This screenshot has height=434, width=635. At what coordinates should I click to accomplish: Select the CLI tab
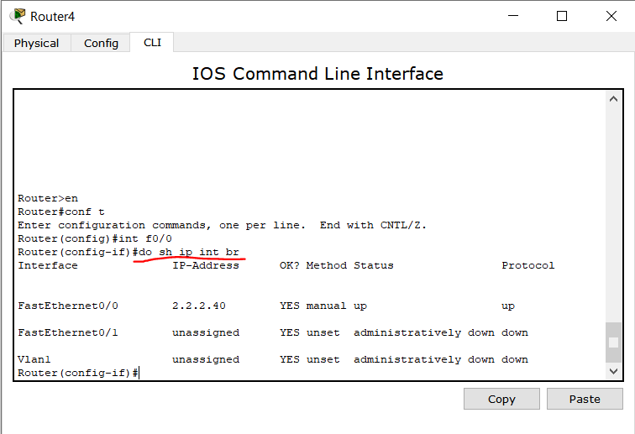coord(152,42)
